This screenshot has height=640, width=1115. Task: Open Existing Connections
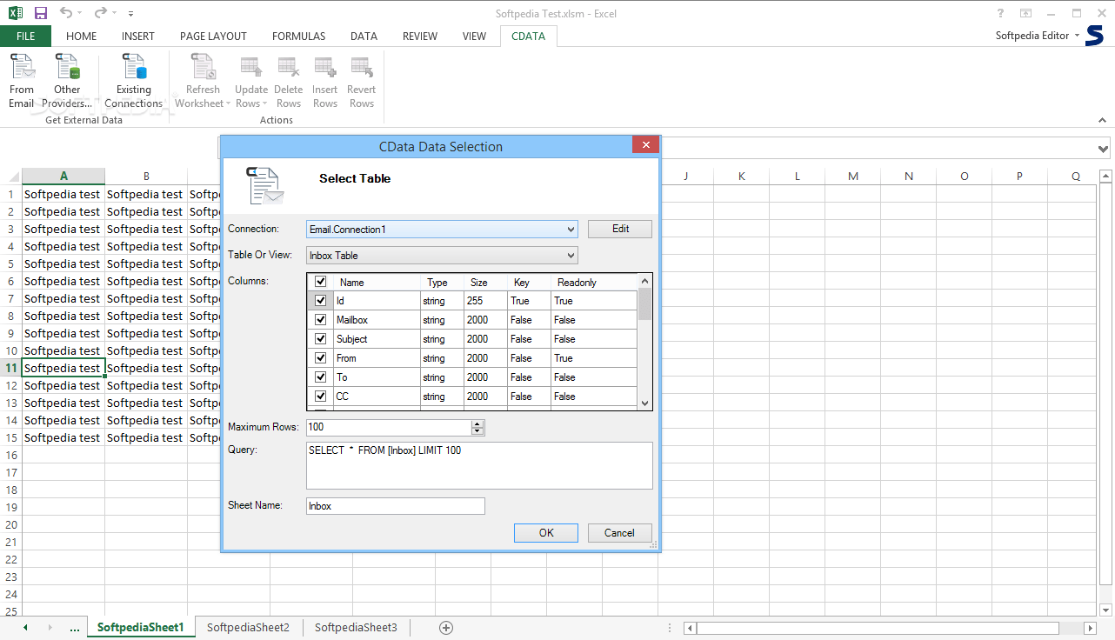[x=134, y=81]
